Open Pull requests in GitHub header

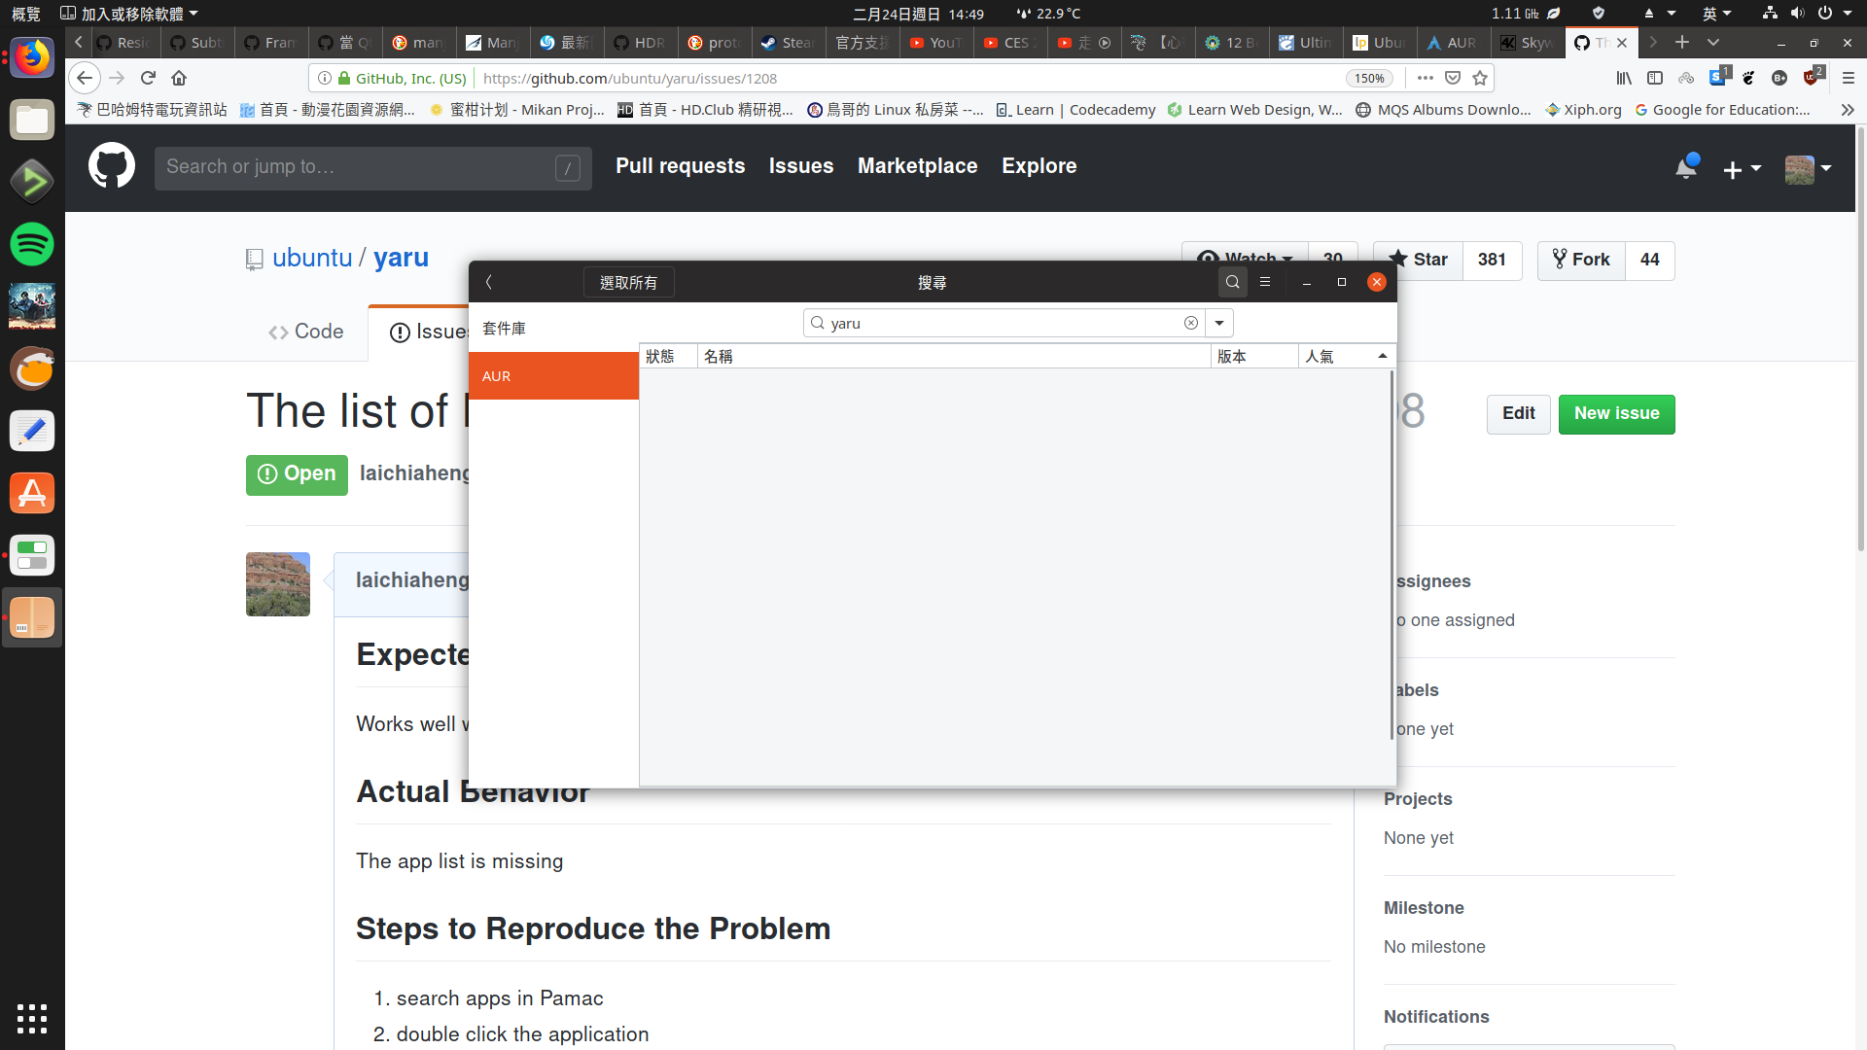[x=680, y=166]
